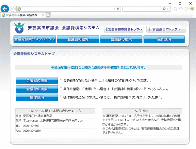The height and width of the screenshot is (149, 196).
Task: Click the TEL 0826-42-5621 row
Action: (x=55, y=126)
